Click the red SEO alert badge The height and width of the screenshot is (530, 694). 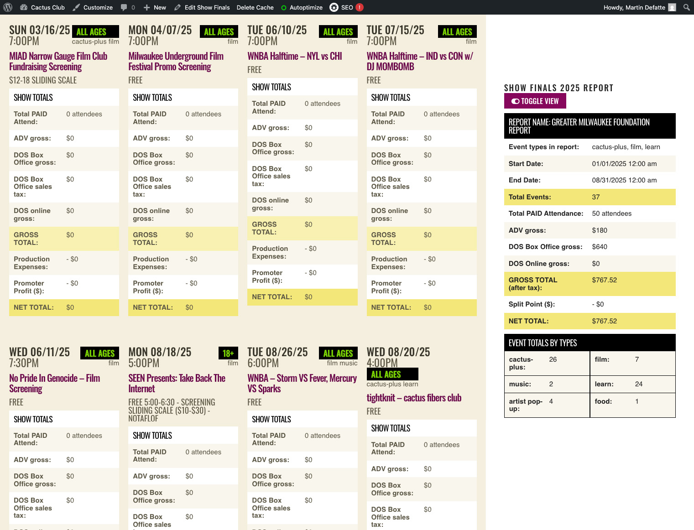[360, 7]
